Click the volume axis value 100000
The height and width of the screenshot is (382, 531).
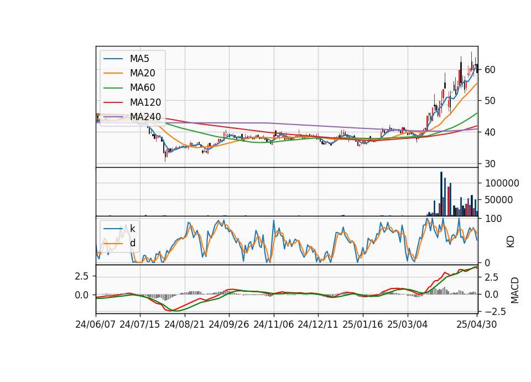(x=502, y=183)
